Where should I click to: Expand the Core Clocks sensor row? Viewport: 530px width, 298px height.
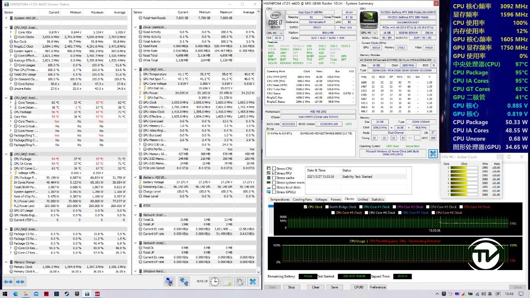coord(10,37)
